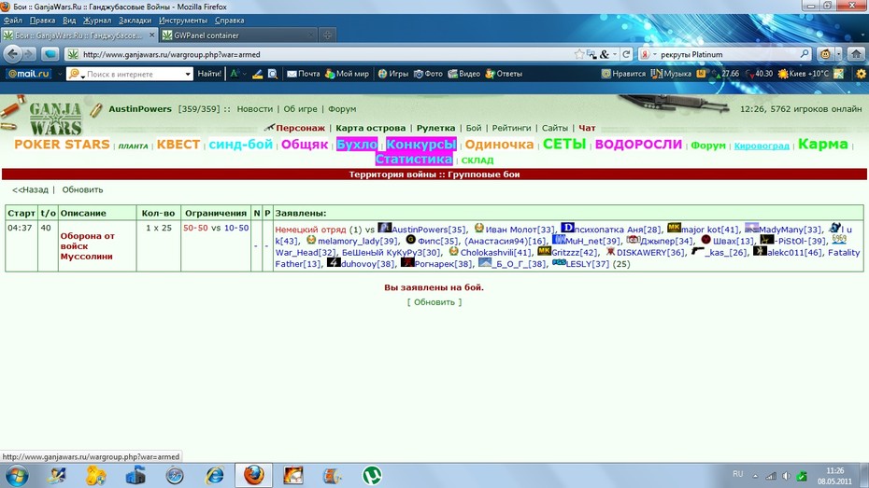This screenshot has width=869, height=488.
Task: Open Safari from the taskbar
Action: tap(175, 476)
